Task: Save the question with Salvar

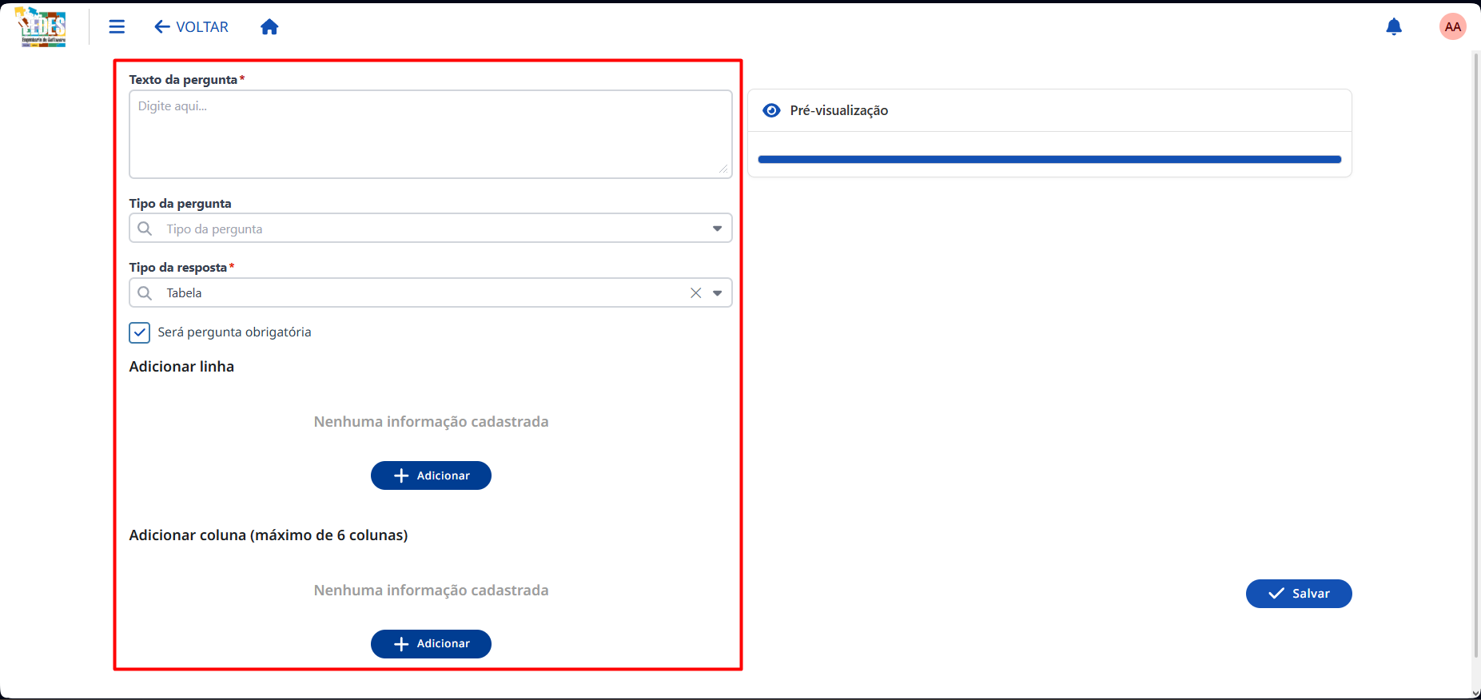Action: (x=1299, y=594)
